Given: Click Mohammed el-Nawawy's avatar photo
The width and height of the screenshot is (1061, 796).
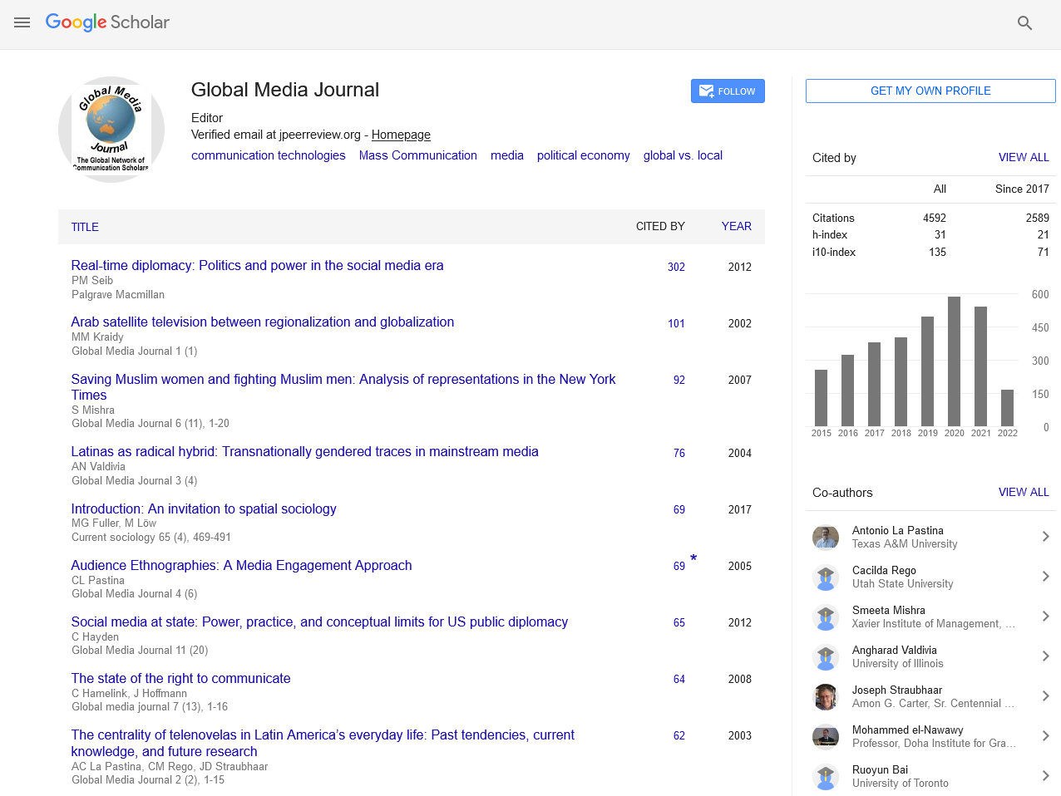Looking at the screenshot, I should (x=825, y=737).
